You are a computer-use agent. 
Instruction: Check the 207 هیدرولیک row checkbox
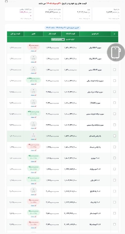(x=114, y=169)
